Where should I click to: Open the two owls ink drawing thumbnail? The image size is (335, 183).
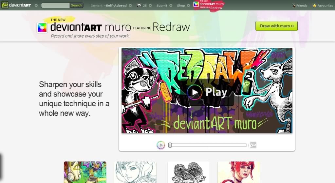pyautogui.click(x=188, y=172)
